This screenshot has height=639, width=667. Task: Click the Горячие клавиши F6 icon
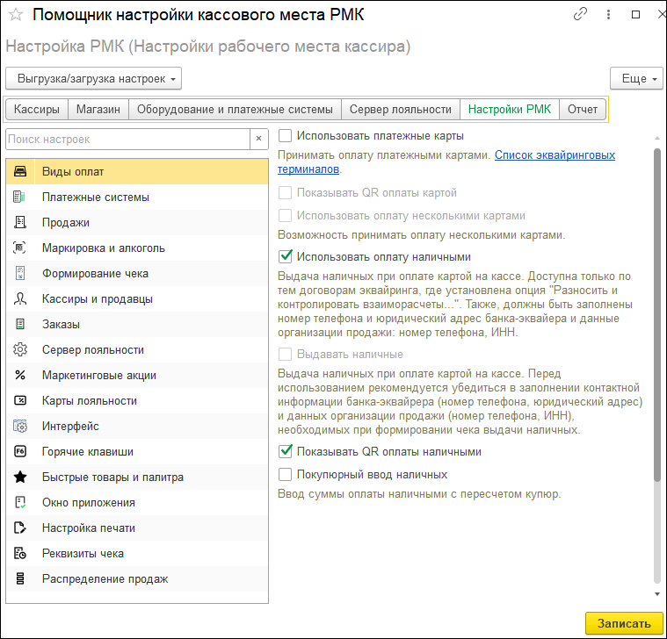[x=20, y=452]
